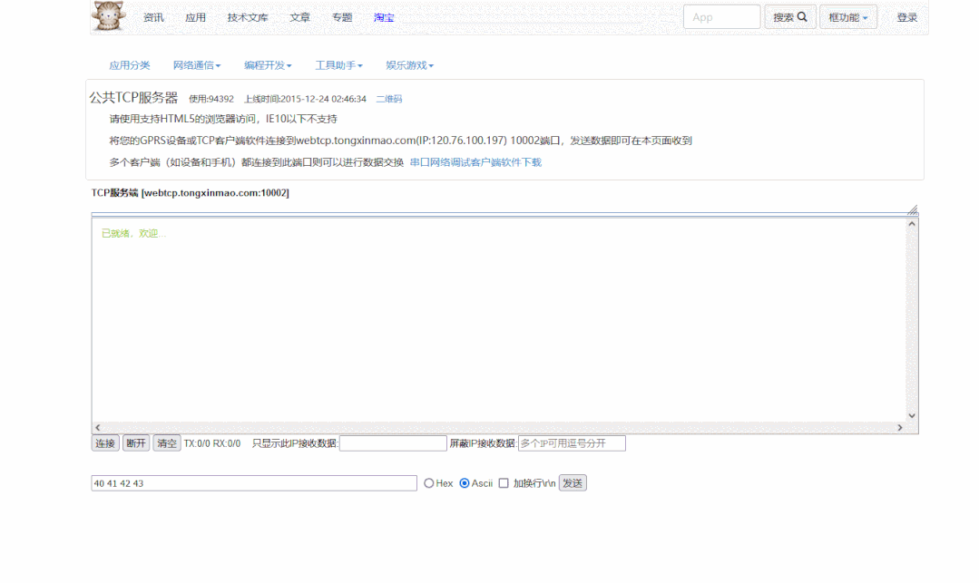Select the Hex radio button
Image resolution: width=979 pixels, height=583 pixels.
click(429, 483)
